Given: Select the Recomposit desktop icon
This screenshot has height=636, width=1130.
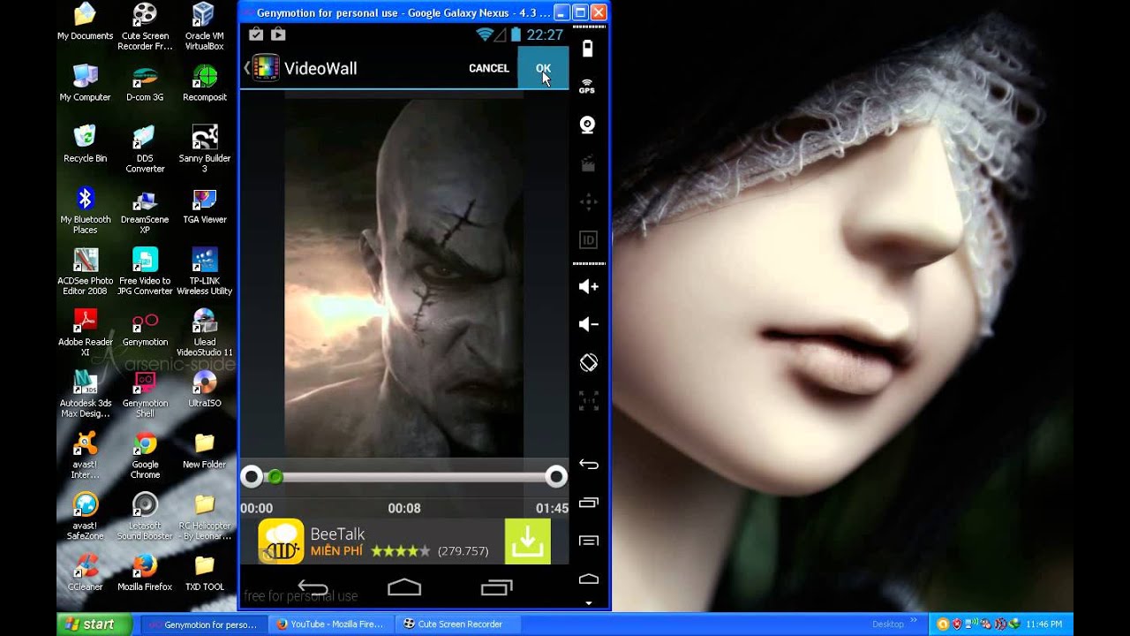Looking at the screenshot, I should tap(205, 82).
